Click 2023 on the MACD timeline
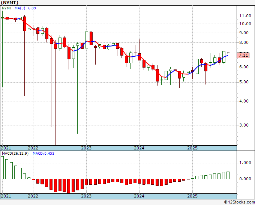The image size is (255, 205). click(x=86, y=196)
